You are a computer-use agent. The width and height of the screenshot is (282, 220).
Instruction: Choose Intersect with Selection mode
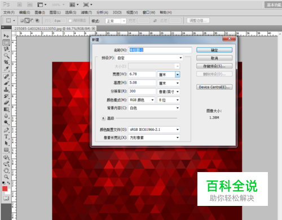click(x=37, y=20)
